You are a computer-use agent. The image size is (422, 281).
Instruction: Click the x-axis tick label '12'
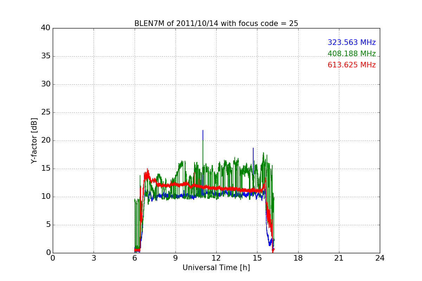pyautogui.click(x=216, y=258)
